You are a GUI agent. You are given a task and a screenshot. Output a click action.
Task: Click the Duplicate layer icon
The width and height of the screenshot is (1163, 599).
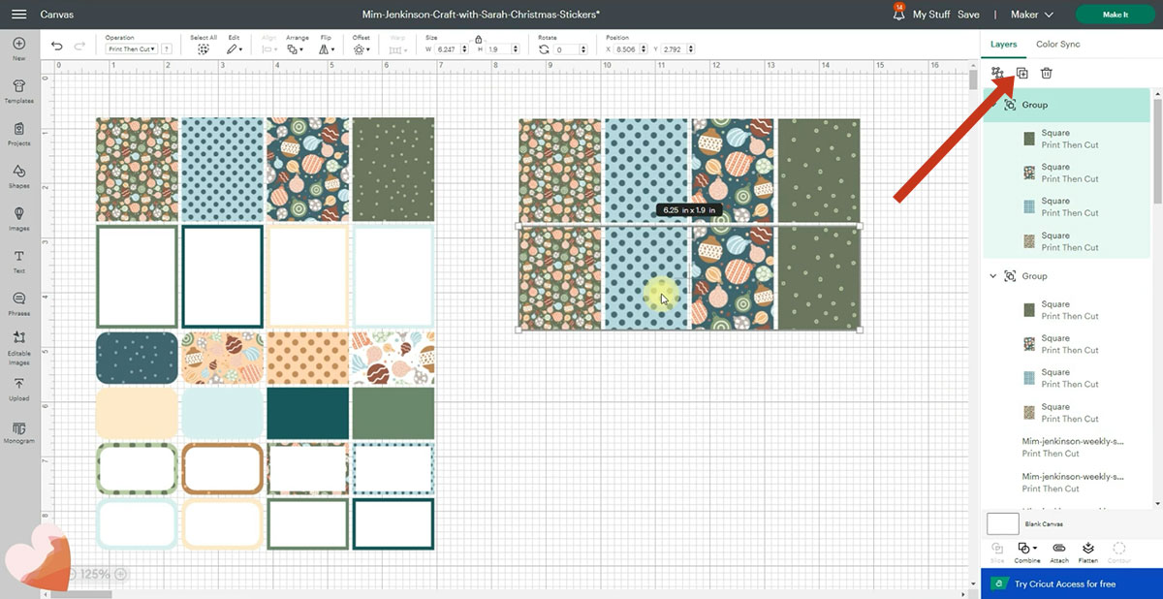[1022, 74]
